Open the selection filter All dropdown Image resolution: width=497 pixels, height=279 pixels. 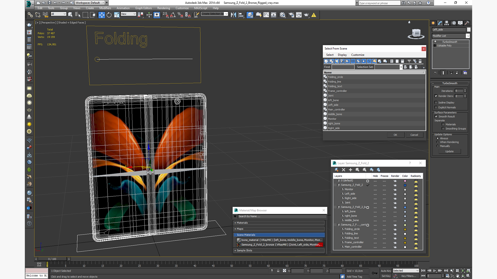(59, 14)
